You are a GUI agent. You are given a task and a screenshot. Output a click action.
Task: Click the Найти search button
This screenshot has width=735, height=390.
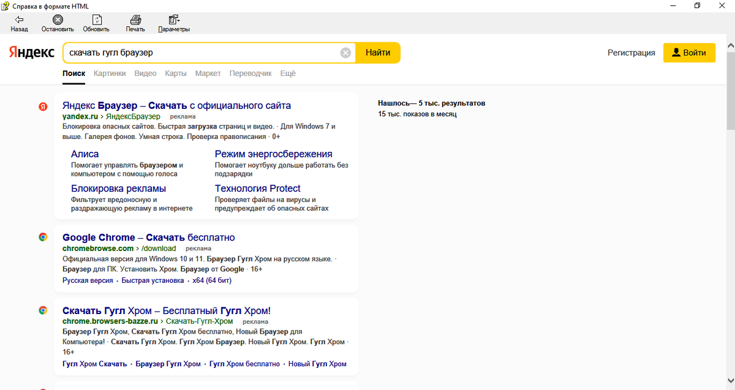[x=378, y=53]
